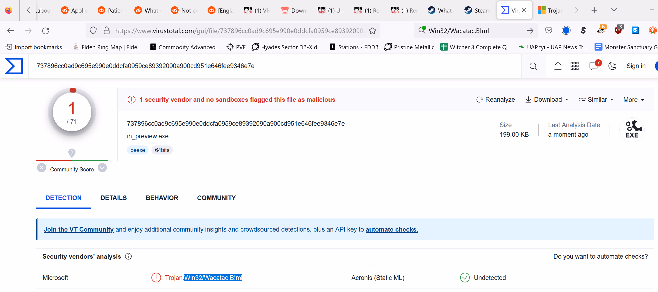Open the Elden Ring Map bookmark
Image resolution: width=658 pixels, height=292 pixels.
107,47
